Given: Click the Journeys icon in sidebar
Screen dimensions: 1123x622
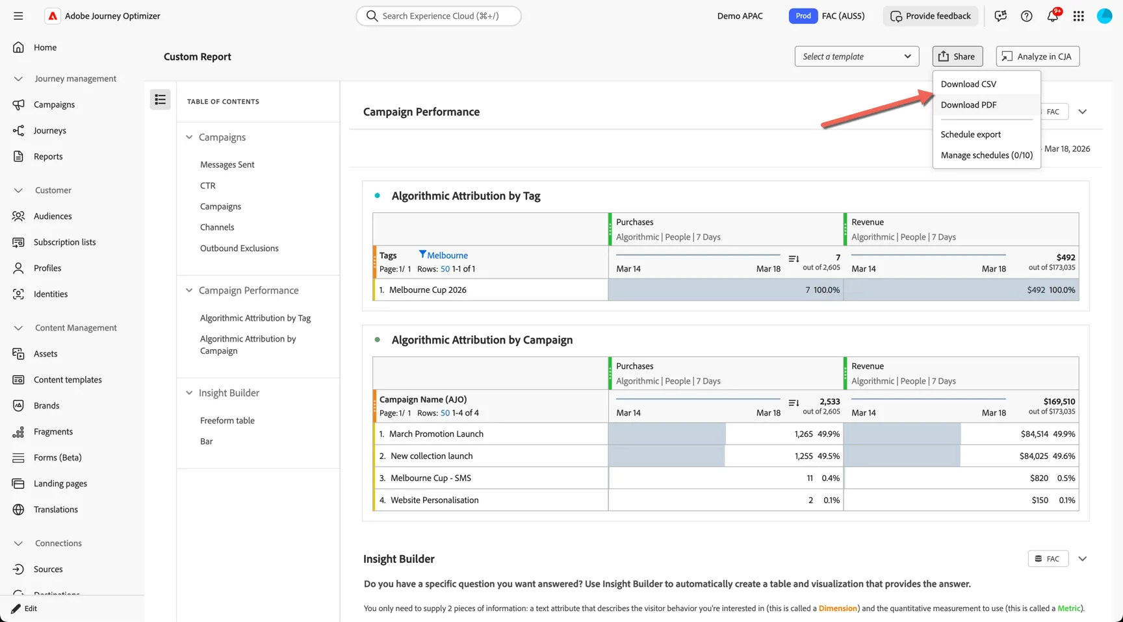Looking at the screenshot, I should (x=18, y=131).
